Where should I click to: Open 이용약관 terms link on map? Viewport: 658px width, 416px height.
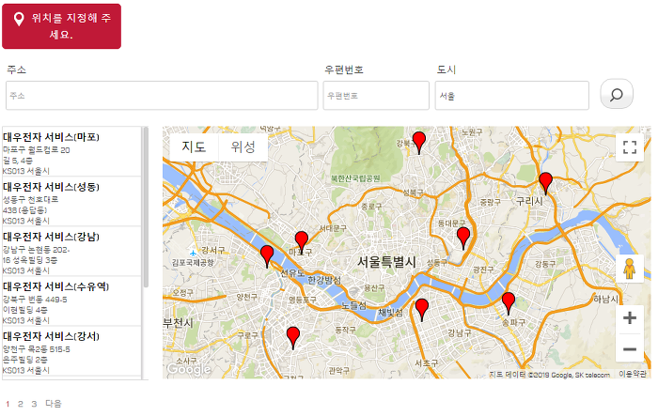click(633, 374)
